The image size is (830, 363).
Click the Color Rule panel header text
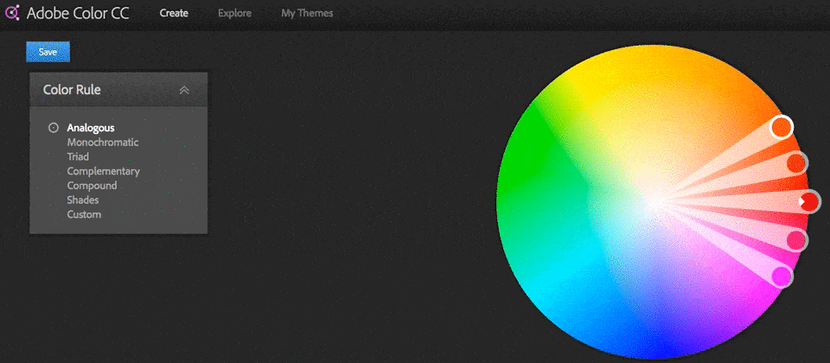[x=72, y=90]
